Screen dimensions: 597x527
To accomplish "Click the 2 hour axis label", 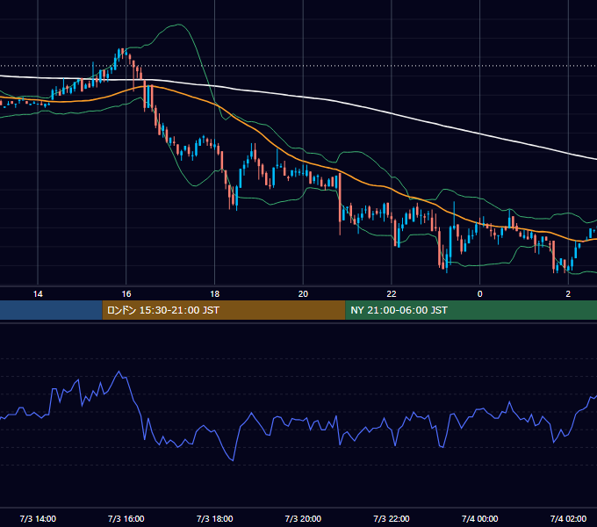I will point(568,294).
